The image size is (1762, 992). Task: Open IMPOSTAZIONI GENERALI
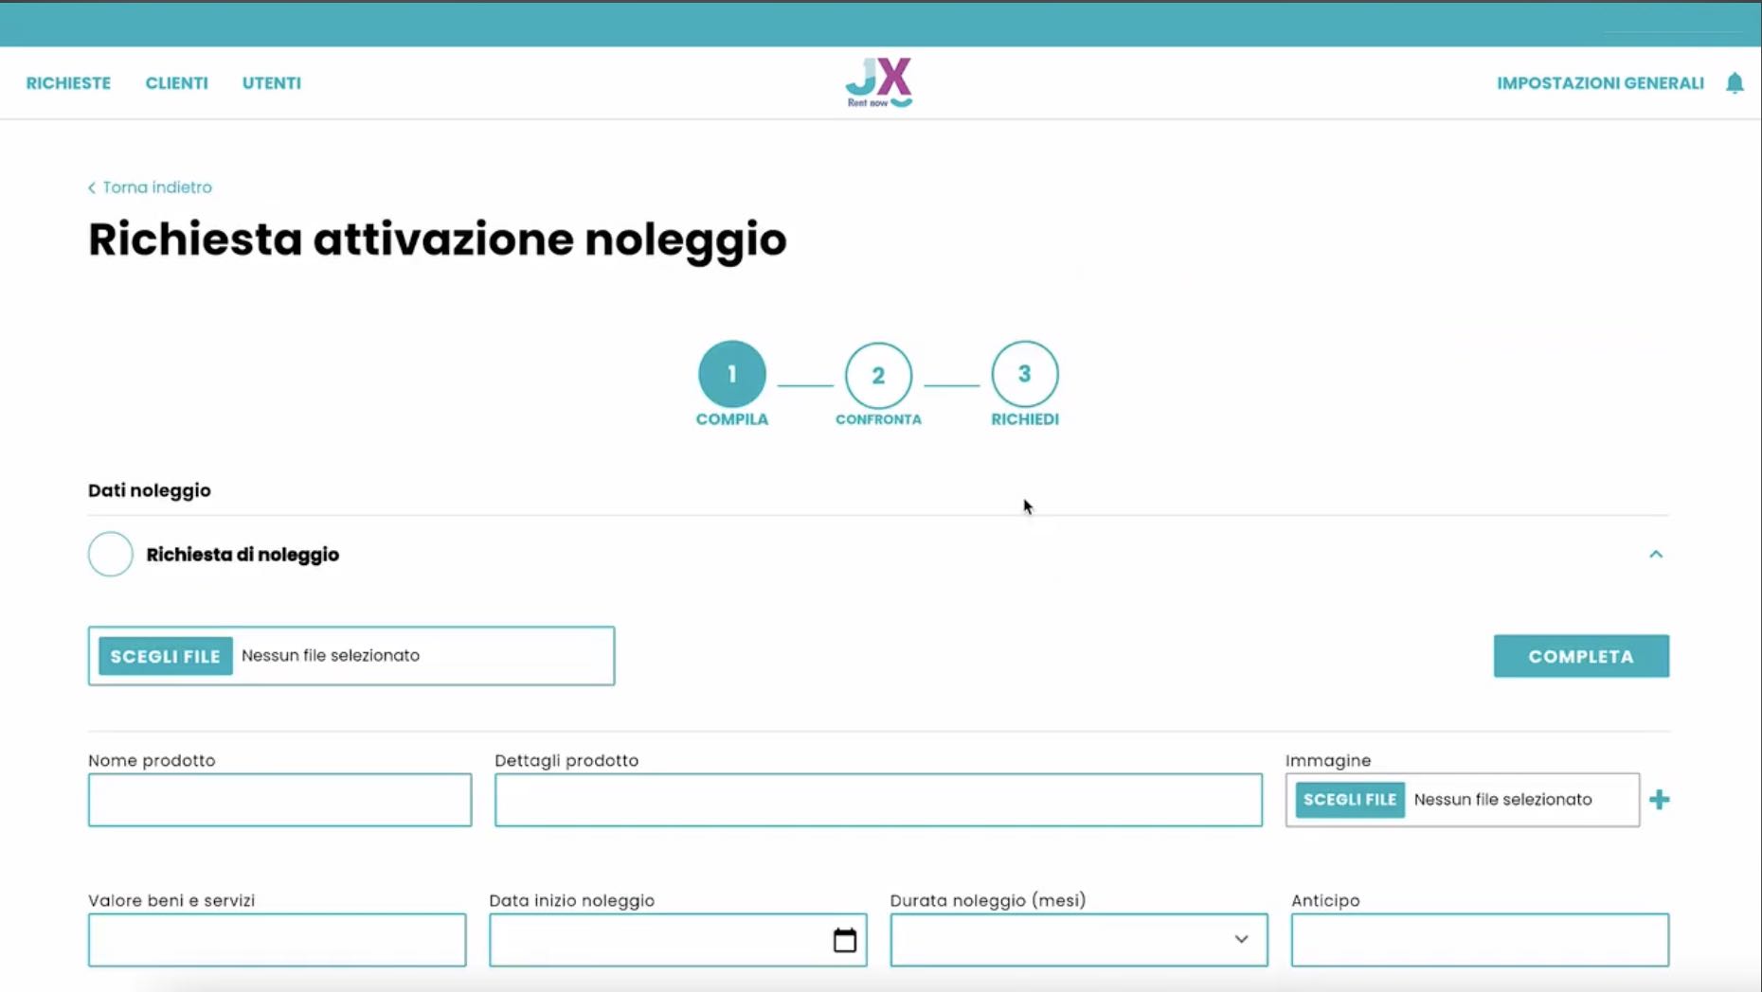(1599, 82)
